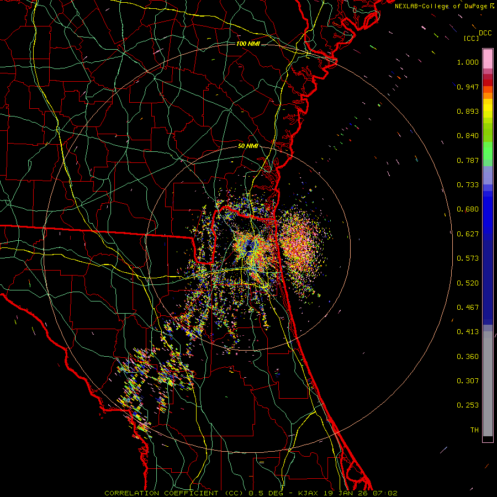
Task: Click the 0.573 color scale value
Action: tap(468, 258)
